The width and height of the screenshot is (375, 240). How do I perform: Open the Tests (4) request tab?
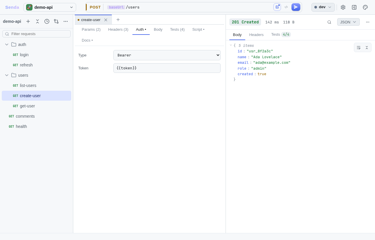[x=178, y=30]
